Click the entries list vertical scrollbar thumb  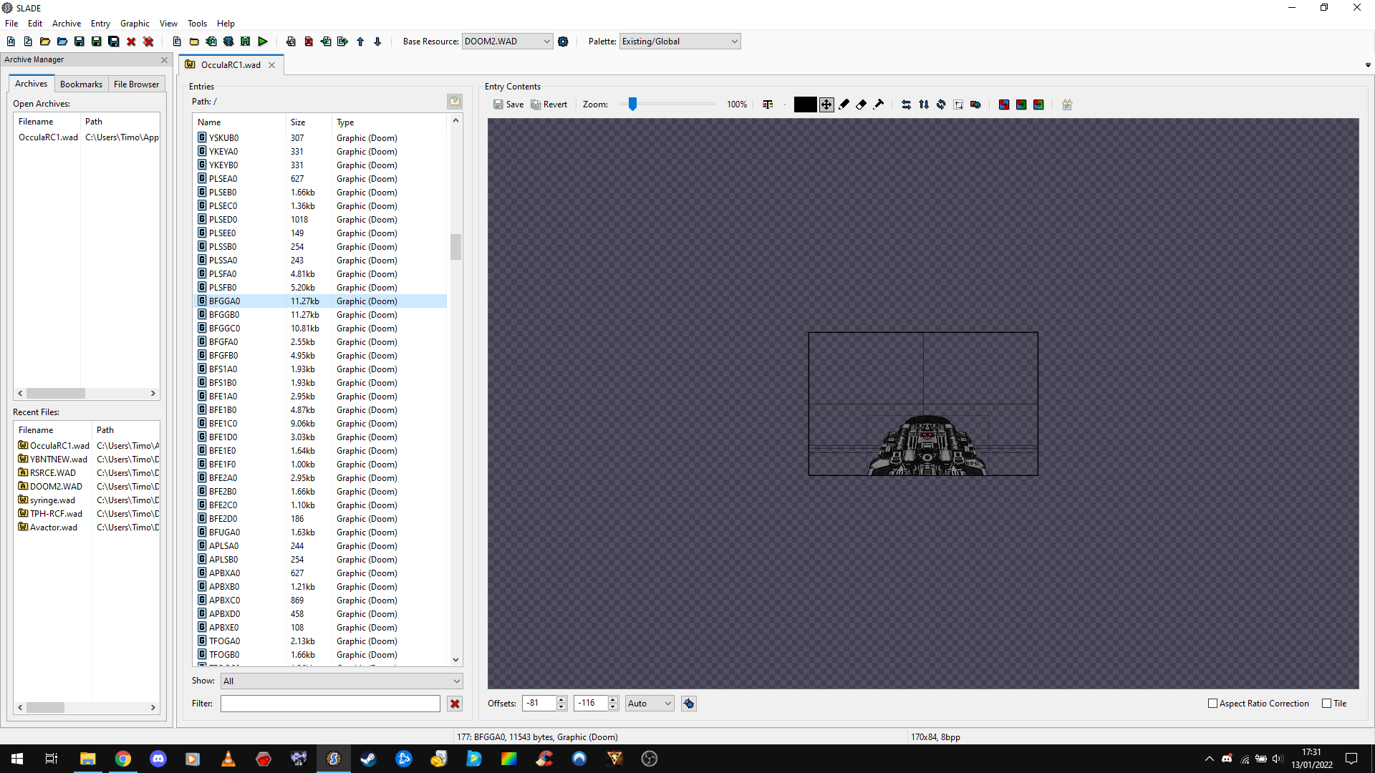point(455,247)
